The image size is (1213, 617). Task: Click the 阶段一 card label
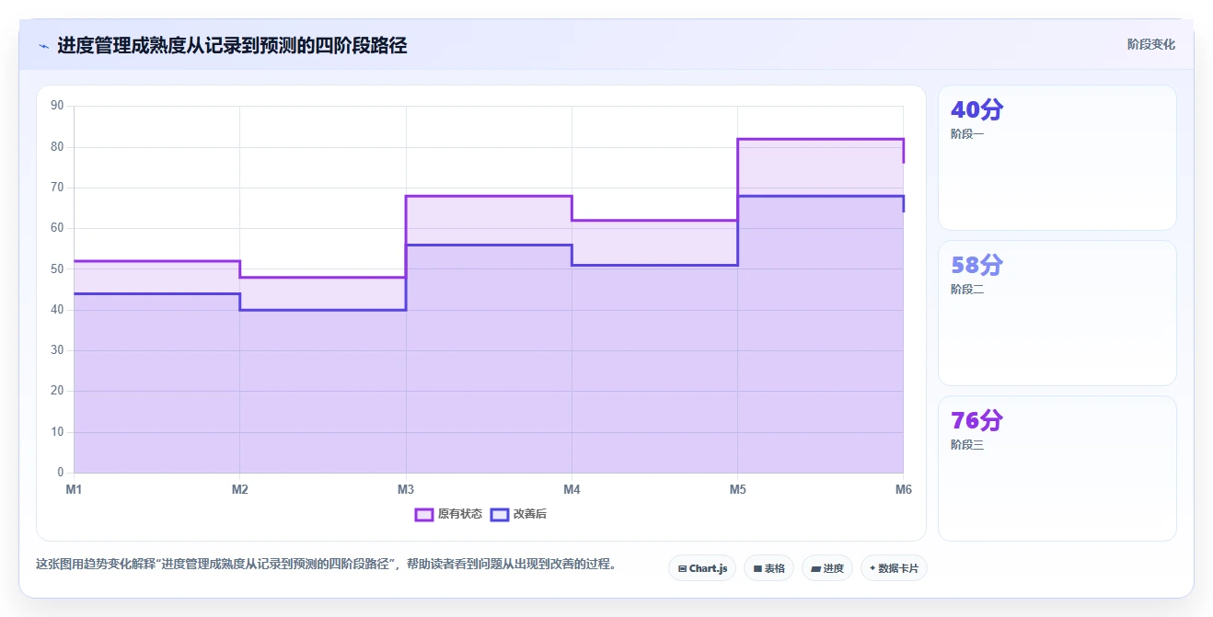[x=967, y=134]
